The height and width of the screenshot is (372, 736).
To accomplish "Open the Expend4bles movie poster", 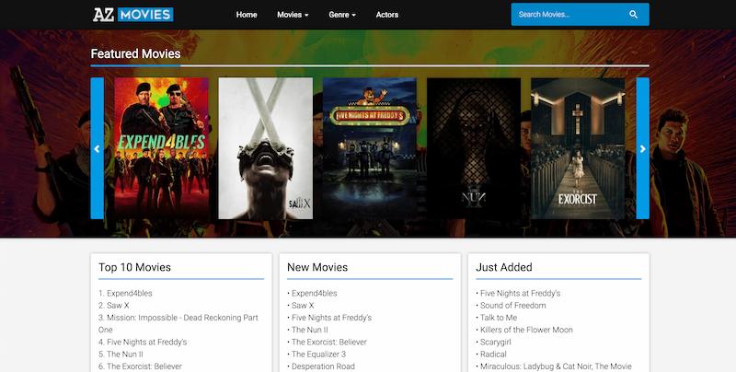I will click(161, 148).
